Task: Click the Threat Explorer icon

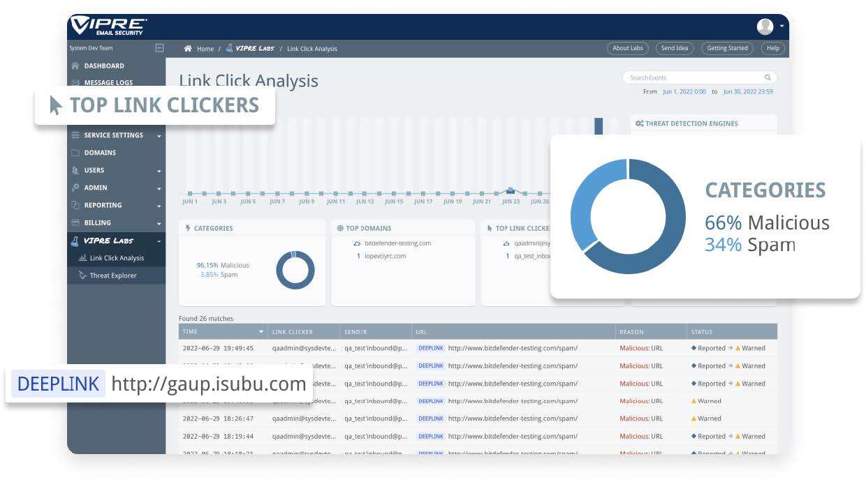Action: 83,276
